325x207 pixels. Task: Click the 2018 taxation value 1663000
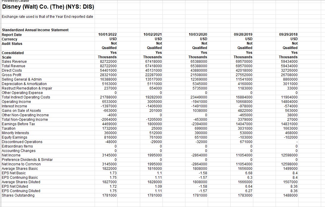point(290,128)
